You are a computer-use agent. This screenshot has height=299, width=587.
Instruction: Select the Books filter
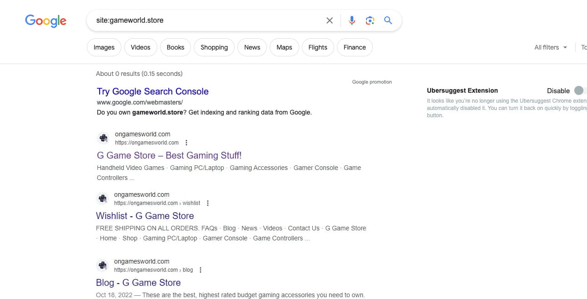[x=176, y=47]
